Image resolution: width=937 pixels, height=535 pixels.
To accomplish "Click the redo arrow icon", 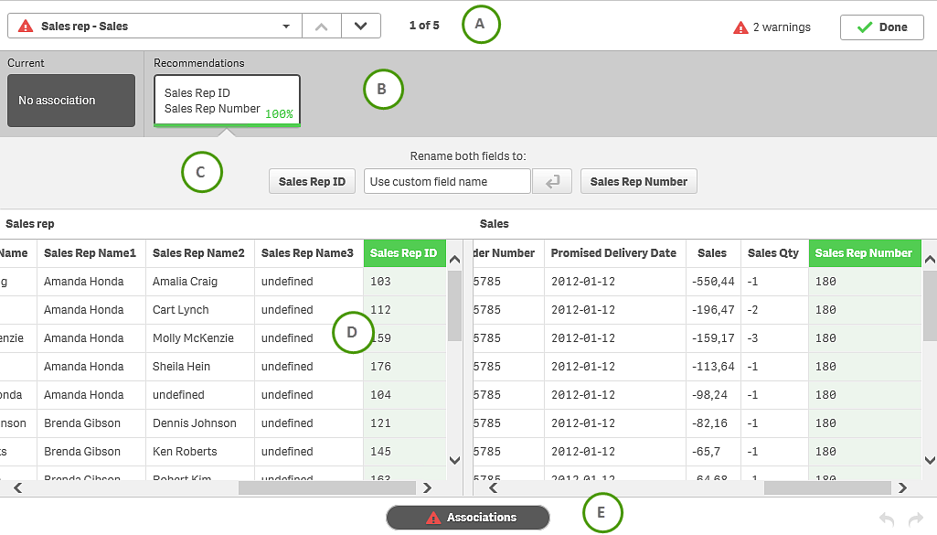I will pyautogui.click(x=913, y=519).
